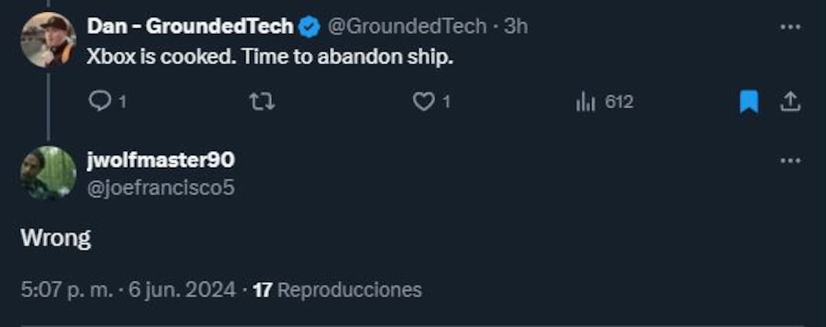This screenshot has height=327, width=826.
Task: Click the reply text Wrong
Action: 56,238
